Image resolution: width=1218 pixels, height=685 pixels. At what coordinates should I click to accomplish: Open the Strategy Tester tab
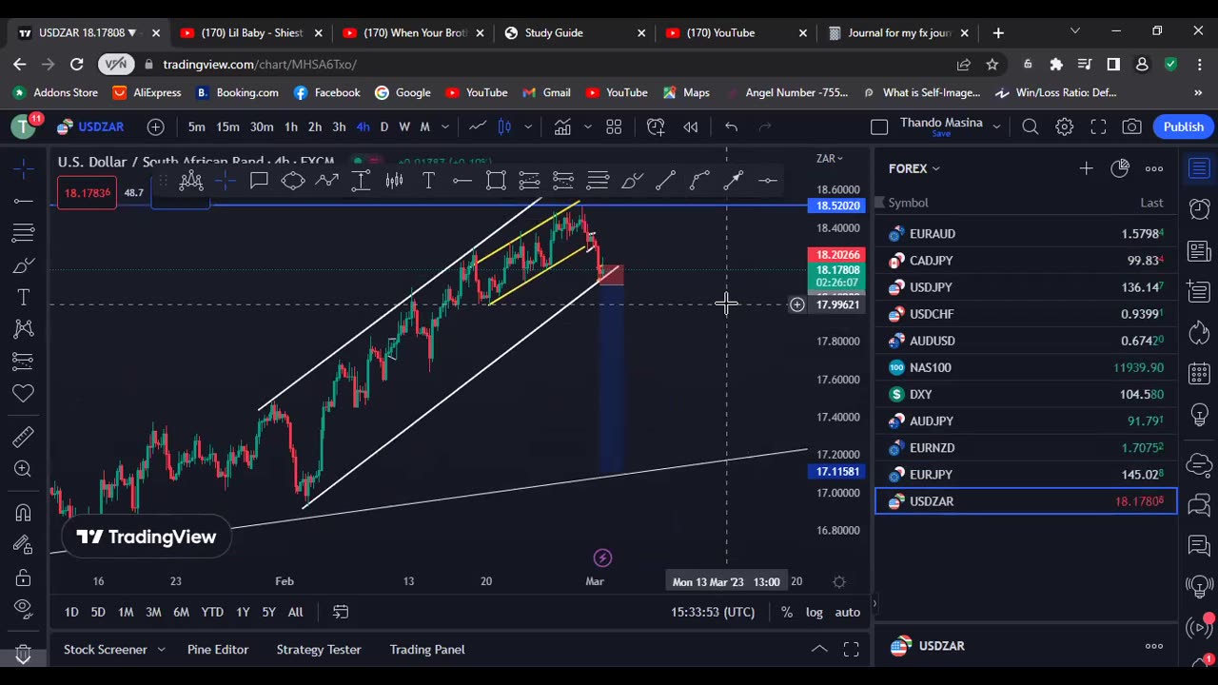click(319, 650)
